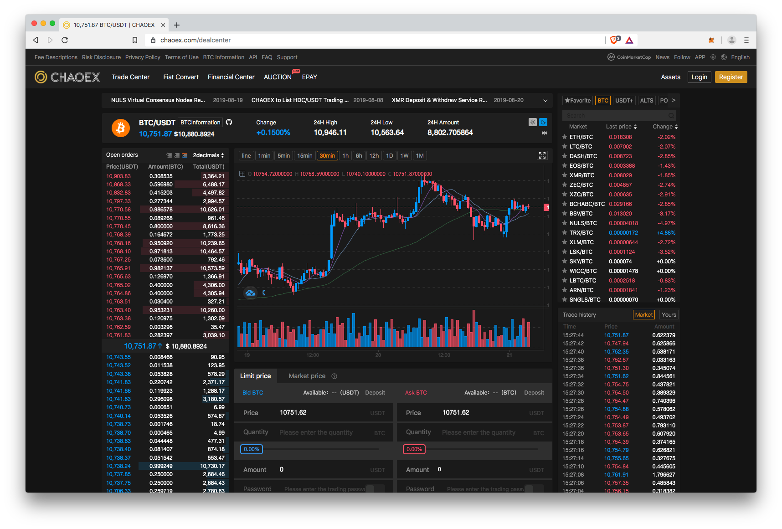Click the Bitcoin orange coin icon

121,128
